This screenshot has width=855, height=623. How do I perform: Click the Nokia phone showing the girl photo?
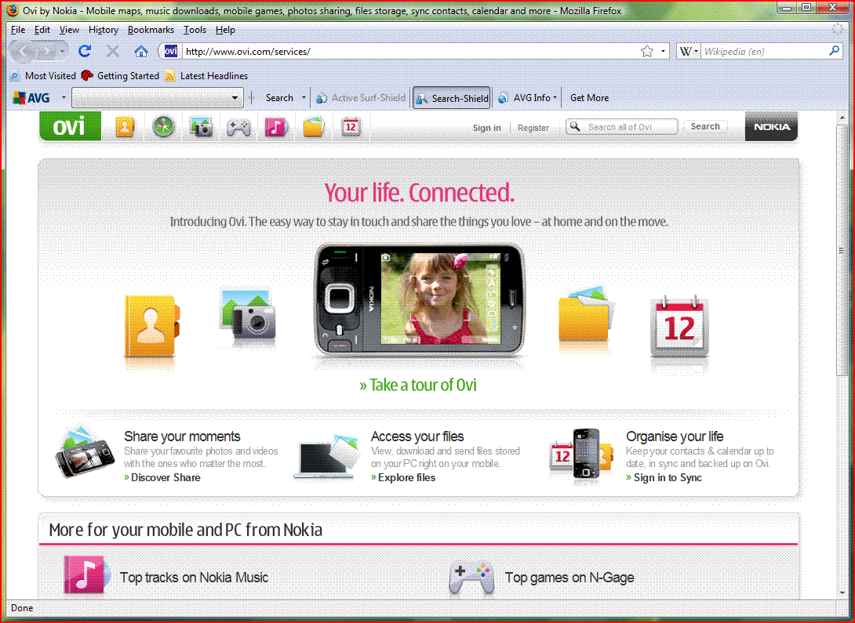click(x=420, y=300)
